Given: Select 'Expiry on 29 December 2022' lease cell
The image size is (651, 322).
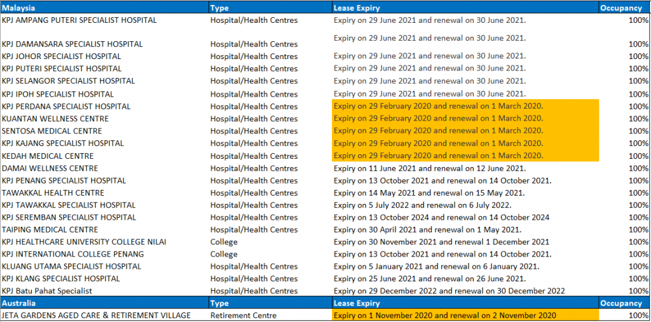Looking at the screenshot, I should [x=465, y=291].
